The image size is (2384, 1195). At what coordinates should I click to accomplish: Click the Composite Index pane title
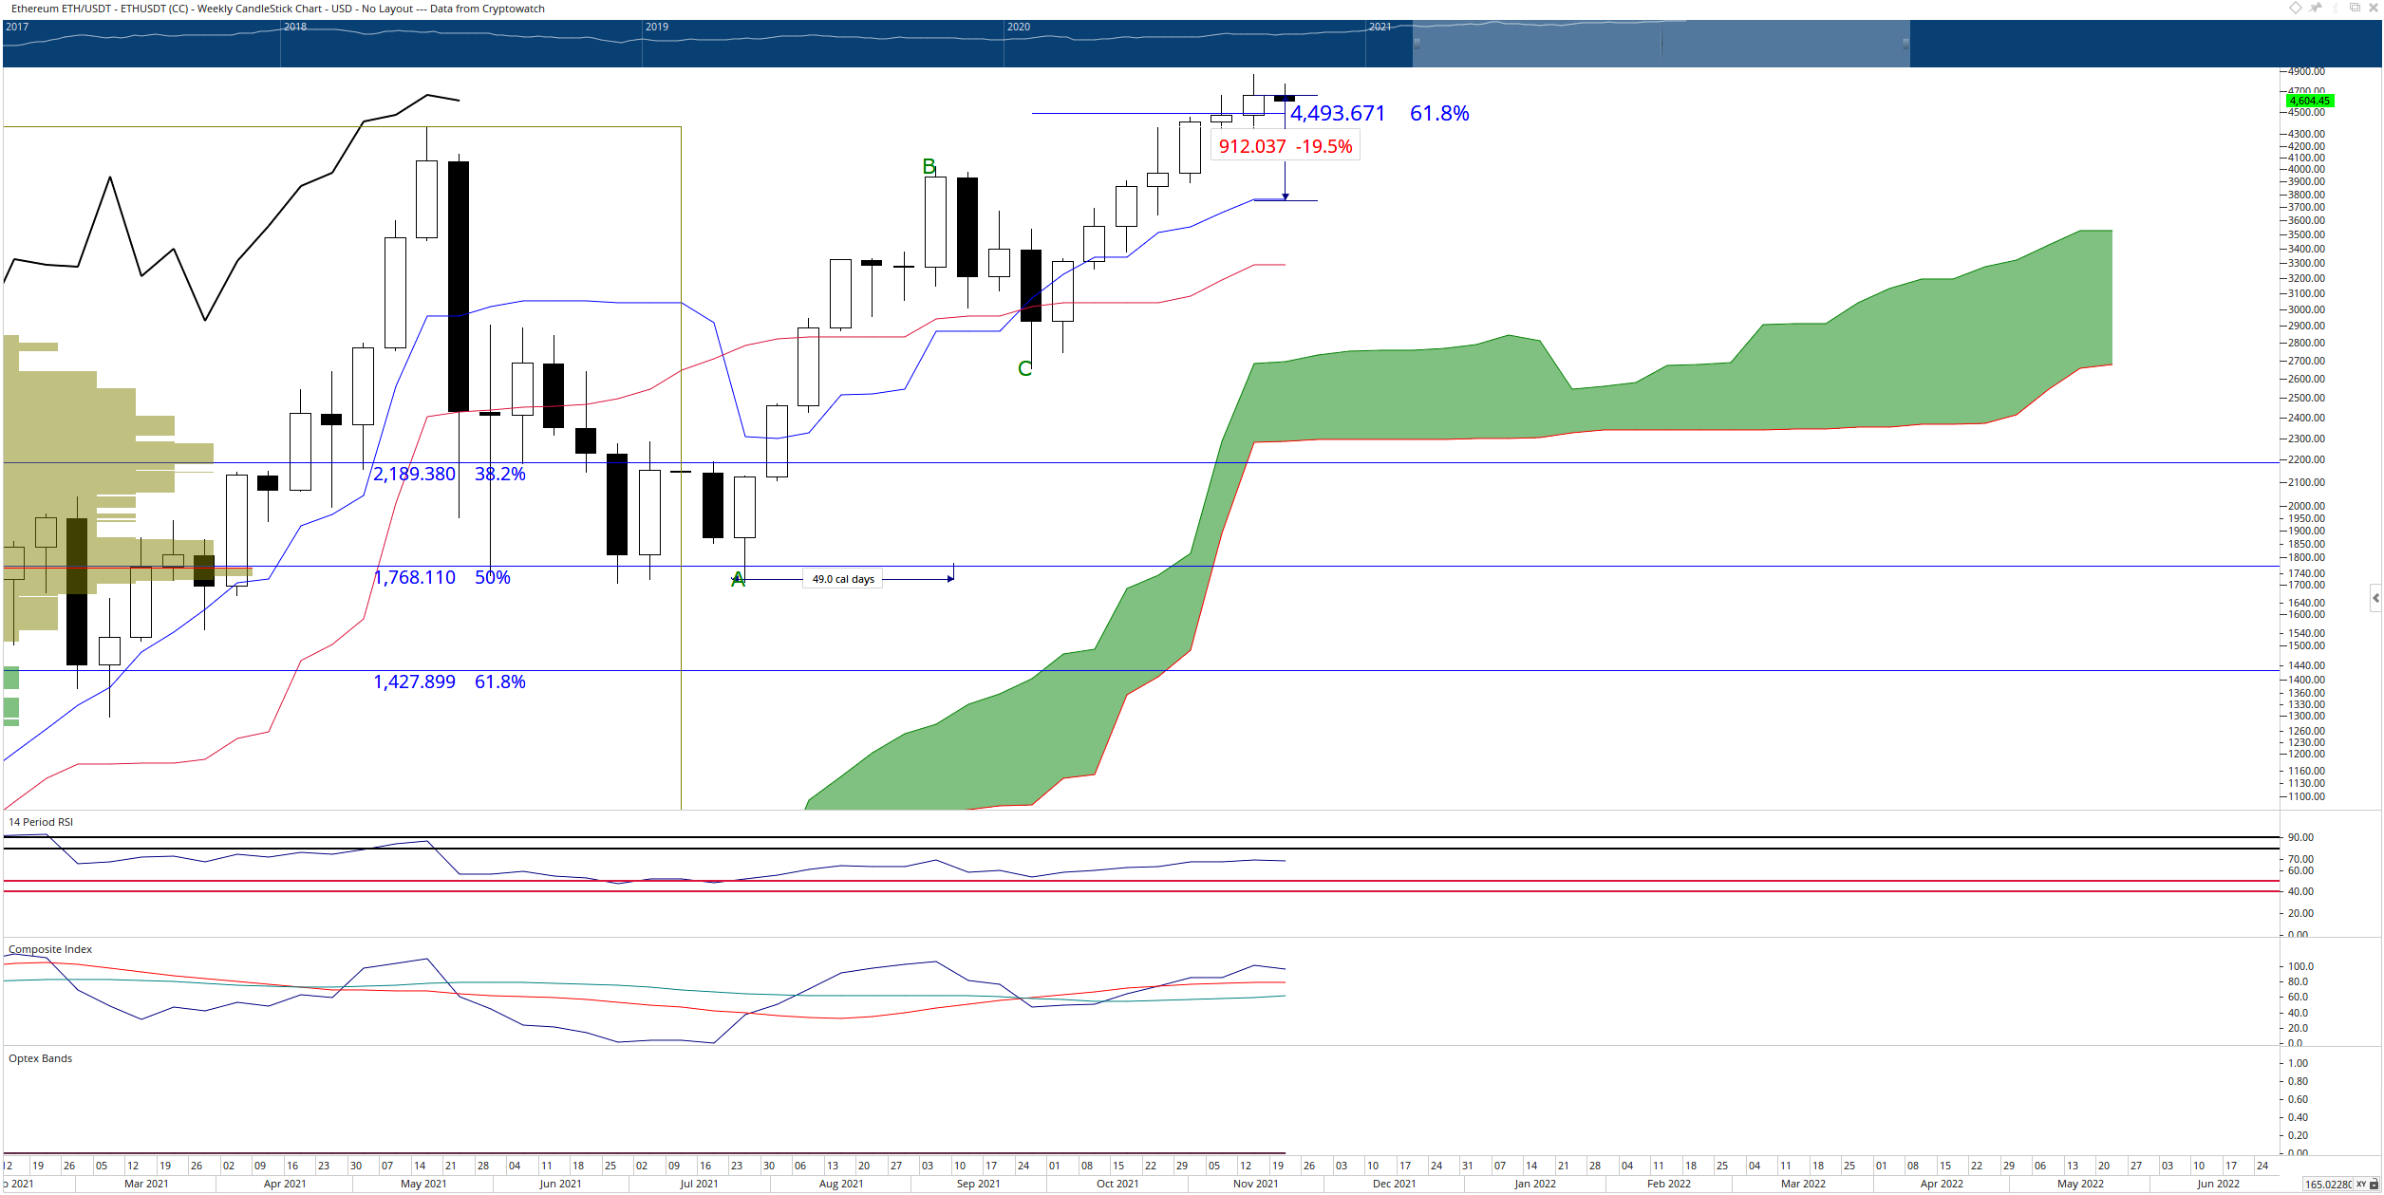coord(50,949)
